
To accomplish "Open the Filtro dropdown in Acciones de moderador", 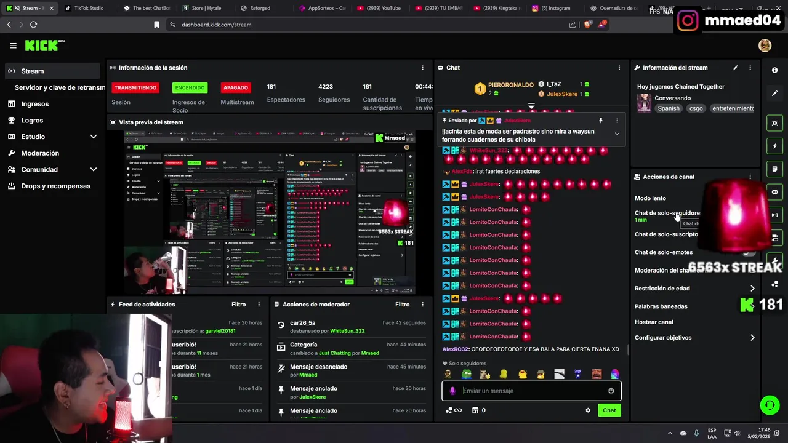I will (402, 305).
